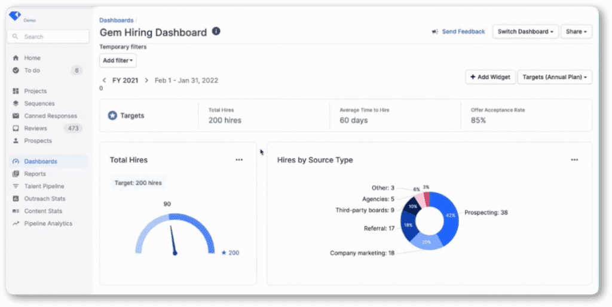Open Talent Pipeline from the sidebar
Image resolution: width=612 pixels, height=307 pixels.
tap(44, 186)
